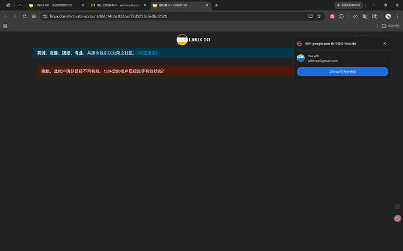This screenshot has height=251, width=403.
Task: View site information icon in address bar
Action: click(x=45, y=16)
